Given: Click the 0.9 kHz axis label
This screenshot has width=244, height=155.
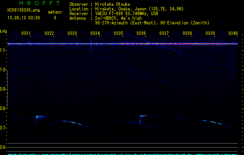Looking at the screenshot, I should (3, 89).
